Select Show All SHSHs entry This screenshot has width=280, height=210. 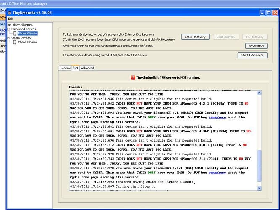click(23, 25)
